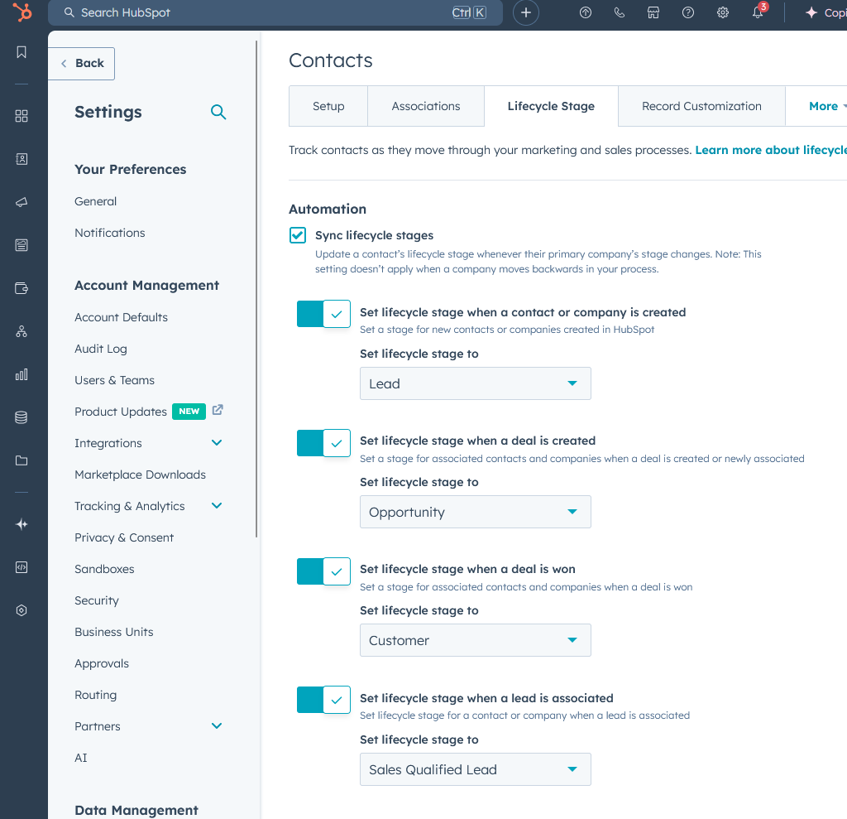The height and width of the screenshot is (819, 847).
Task: Select the CRM contacts icon in the sidebar
Action: (x=22, y=159)
